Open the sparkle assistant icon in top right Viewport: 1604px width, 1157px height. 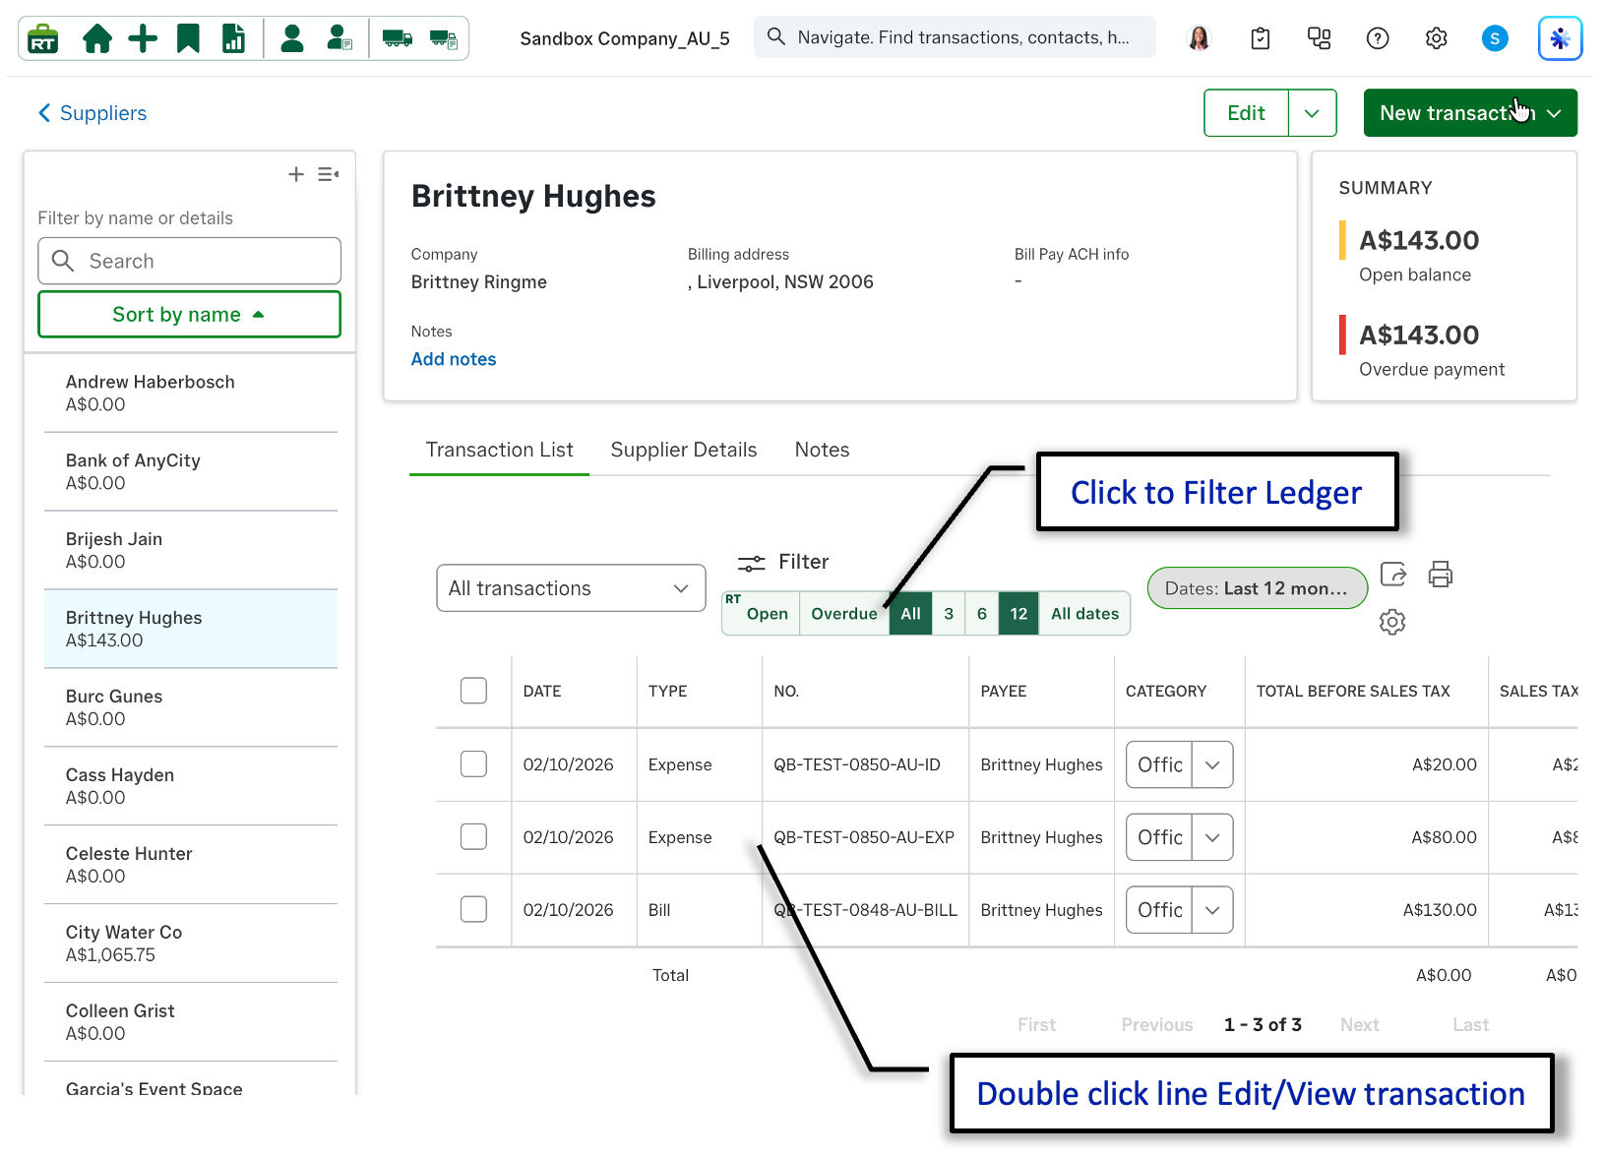(1560, 38)
